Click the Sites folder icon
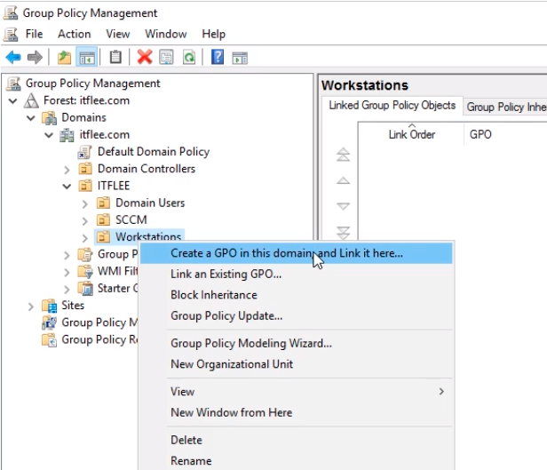The width and height of the screenshot is (547, 470). (49, 306)
